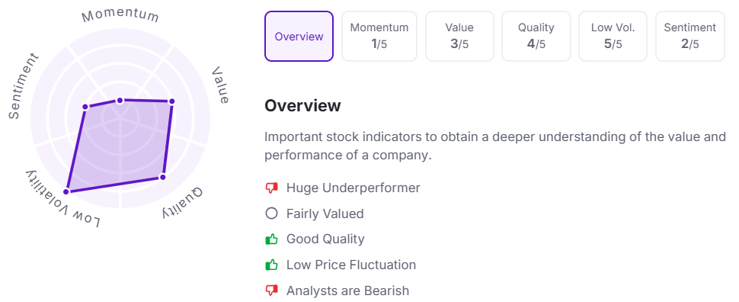This screenshot has width=739, height=302.
Task: Switch to the Value 3/5 tab
Action: coord(459,37)
